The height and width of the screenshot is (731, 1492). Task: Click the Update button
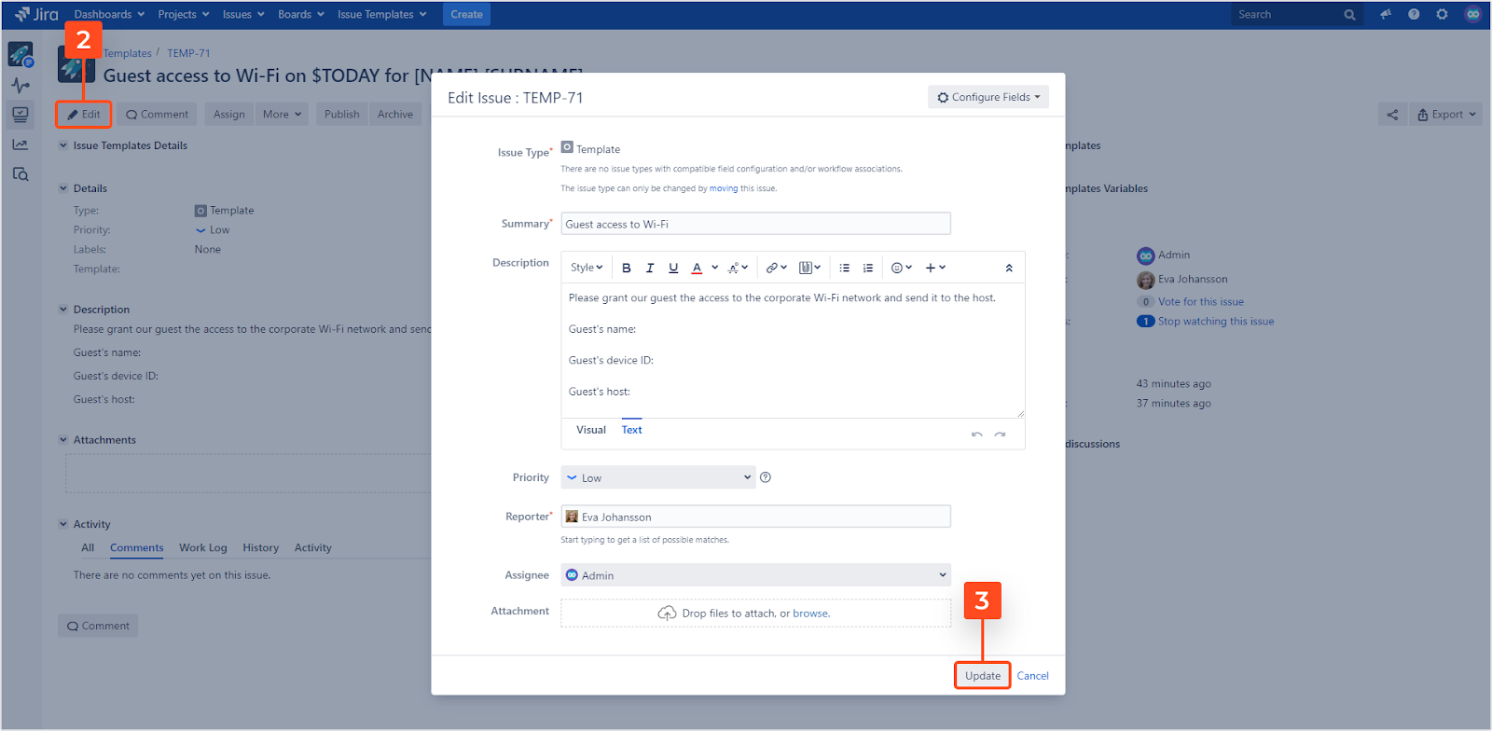(x=983, y=676)
